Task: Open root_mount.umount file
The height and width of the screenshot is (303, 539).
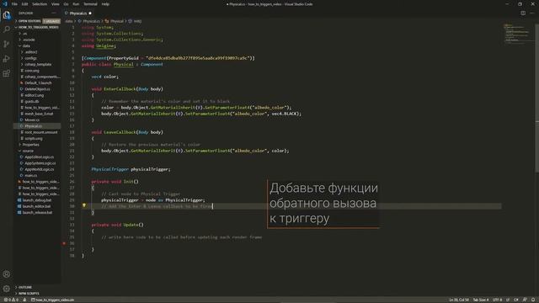Action: tap(41, 132)
